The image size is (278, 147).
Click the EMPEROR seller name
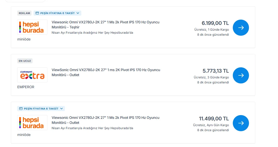pyautogui.click(x=26, y=87)
